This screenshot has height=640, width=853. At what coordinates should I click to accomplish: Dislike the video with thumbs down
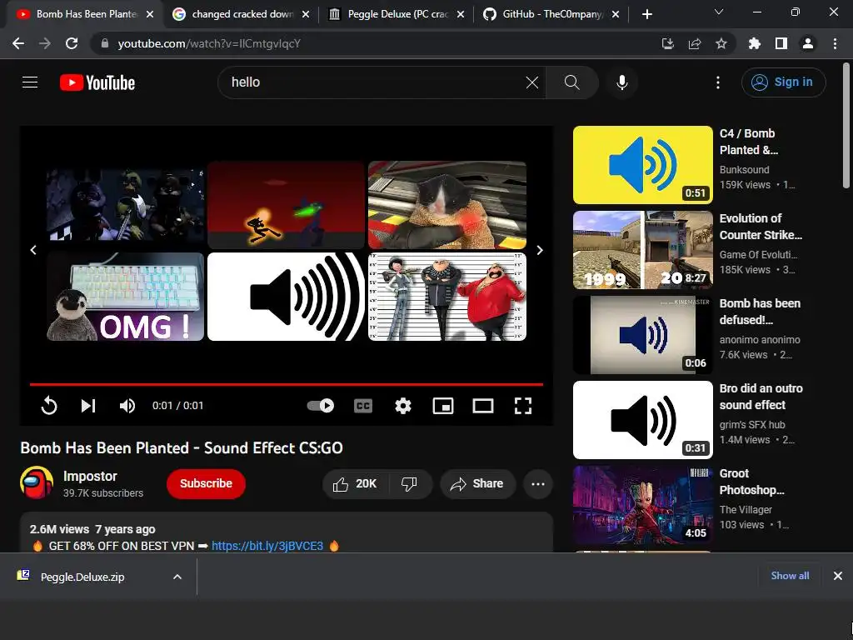pyautogui.click(x=409, y=484)
